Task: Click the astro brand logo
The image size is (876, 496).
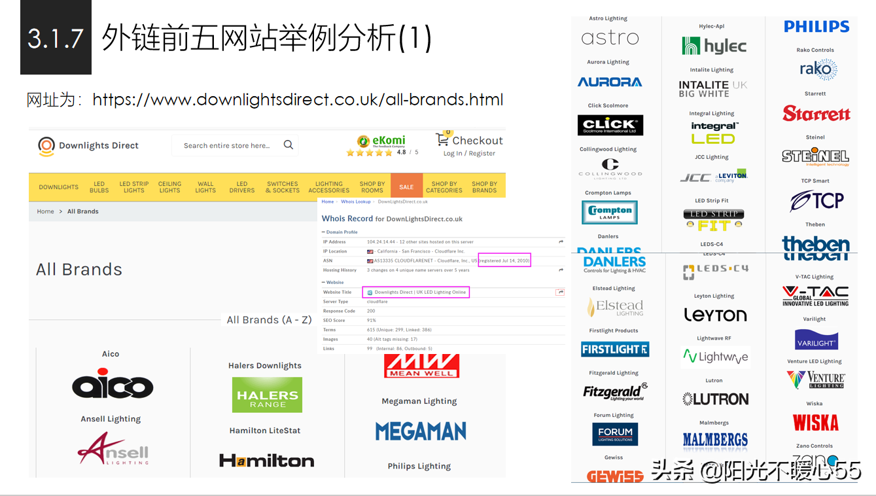Action: [x=610, y=39]
